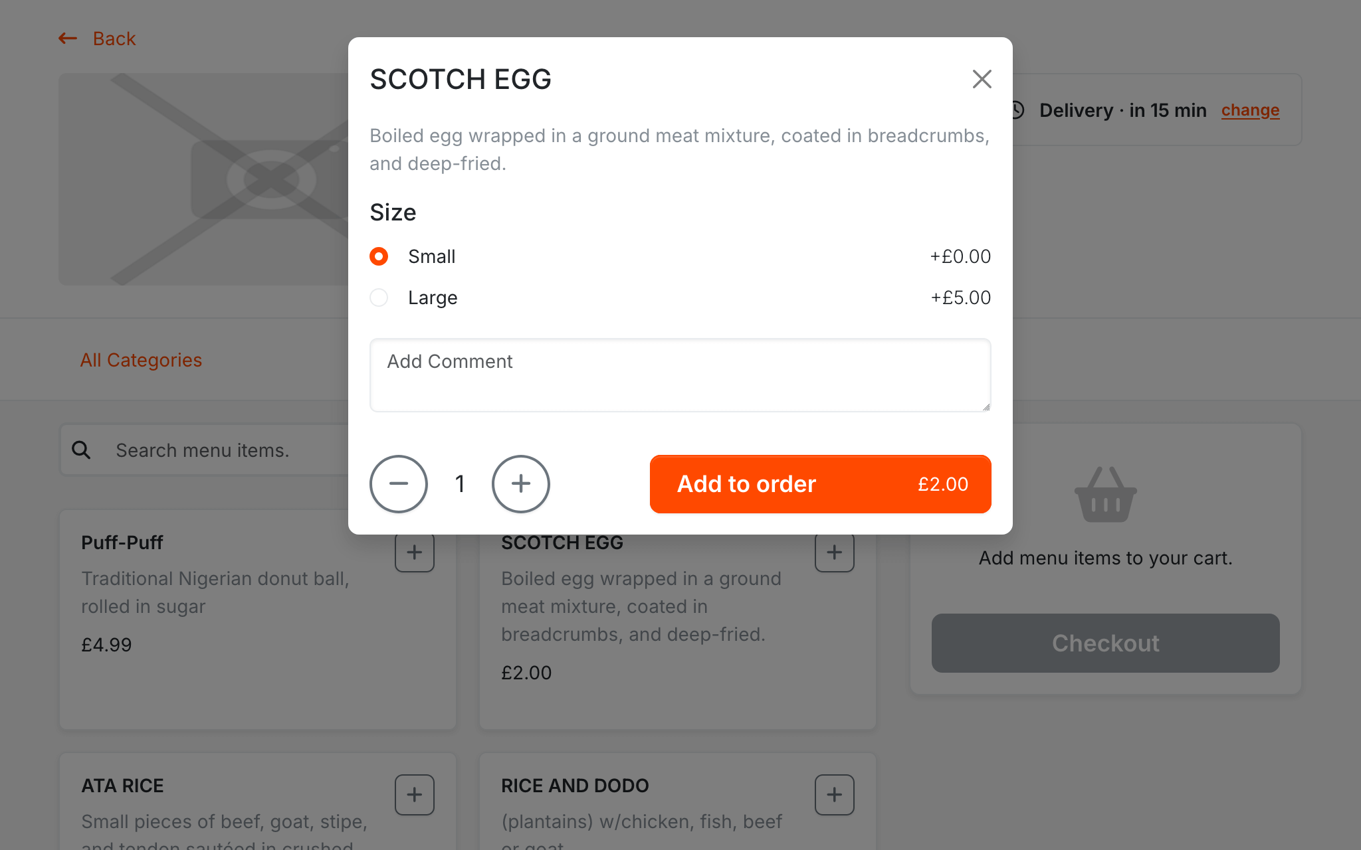This screenshot has width=1361, height=850.
Task: Select the Large size radio button
Action: click(379, 297)
